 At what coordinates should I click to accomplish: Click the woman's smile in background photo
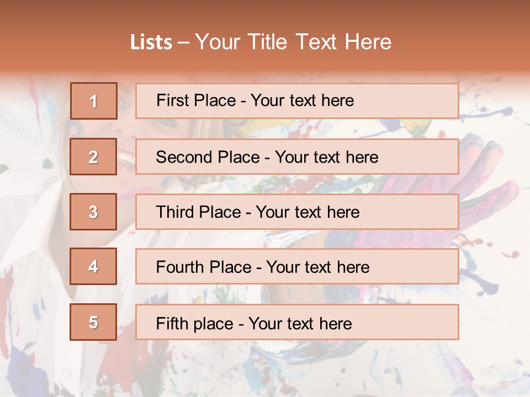[x=125, y=160]
